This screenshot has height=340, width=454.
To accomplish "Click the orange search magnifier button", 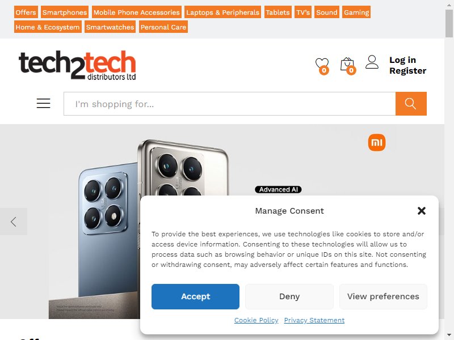I will click(x=411, y=104).
